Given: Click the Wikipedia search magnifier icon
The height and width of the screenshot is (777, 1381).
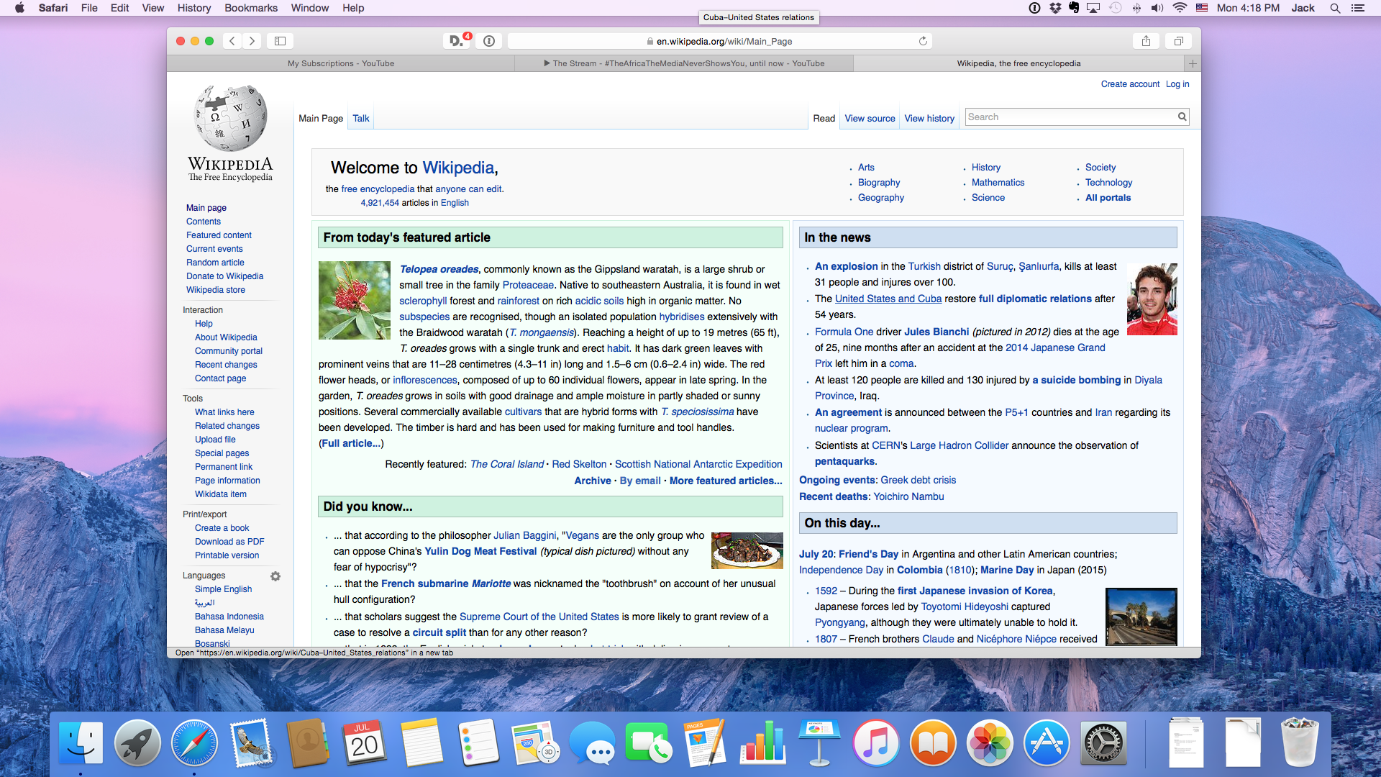Looking at the screenshot, I should [x=1182, y=117].
